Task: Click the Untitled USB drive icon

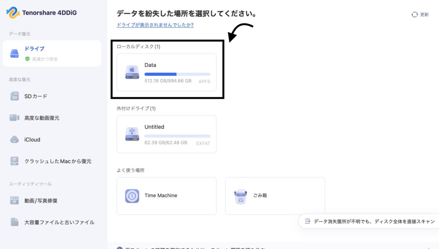Action: coord(132,134)
